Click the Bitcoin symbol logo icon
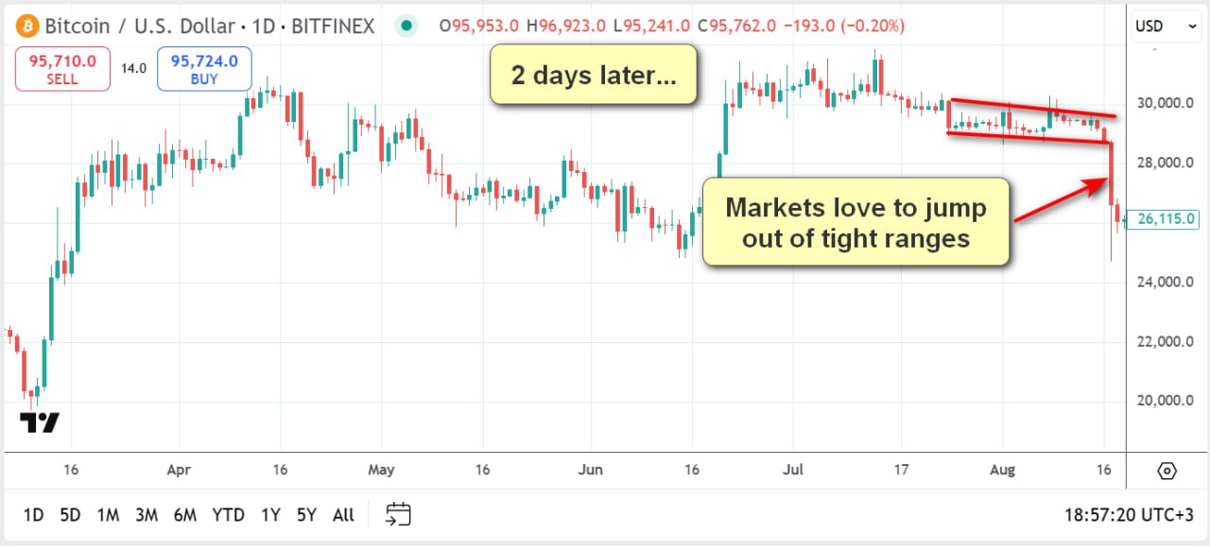The image size is (1210, 551). (x=26, y=26)
